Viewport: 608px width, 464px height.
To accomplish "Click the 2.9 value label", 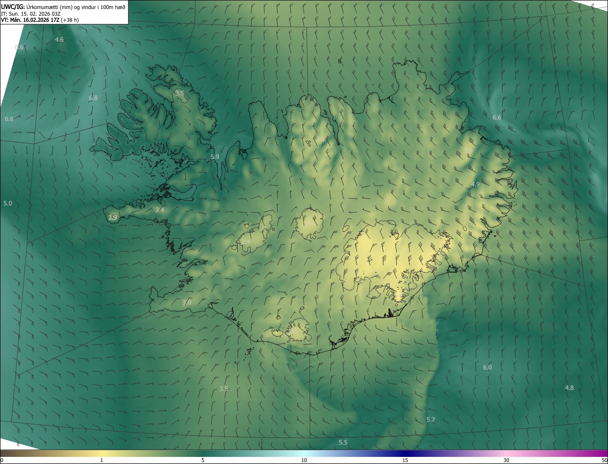I will tap(113, 218).
